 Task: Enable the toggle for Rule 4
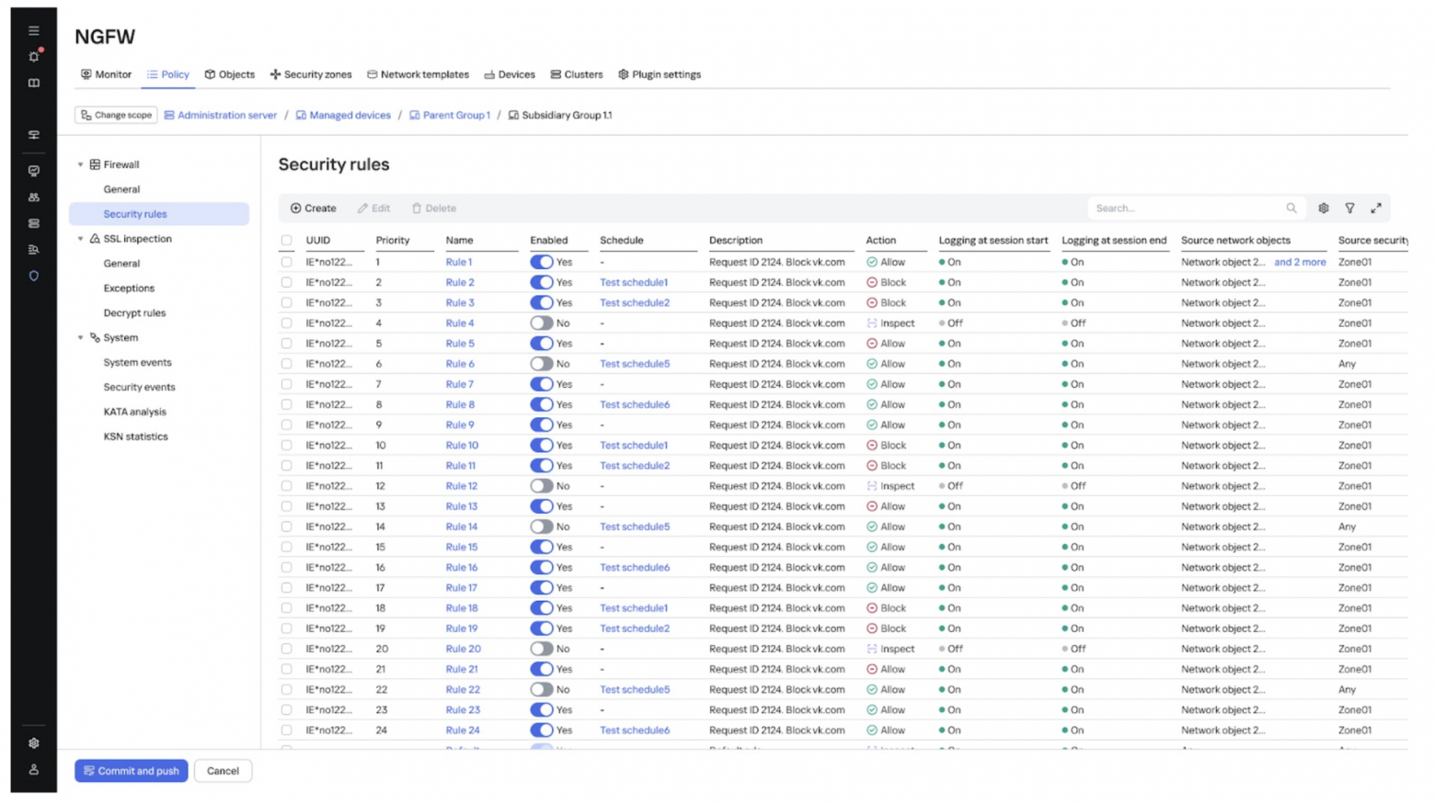tap(541, 323)
